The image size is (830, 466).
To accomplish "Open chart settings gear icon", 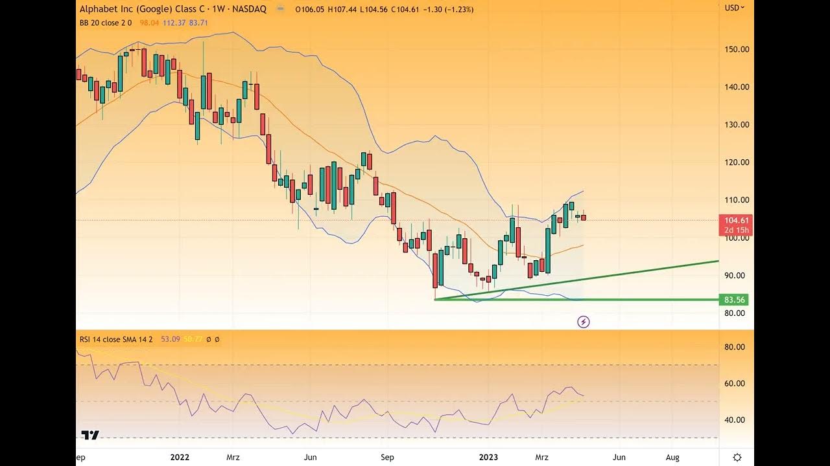I will 737,457.
